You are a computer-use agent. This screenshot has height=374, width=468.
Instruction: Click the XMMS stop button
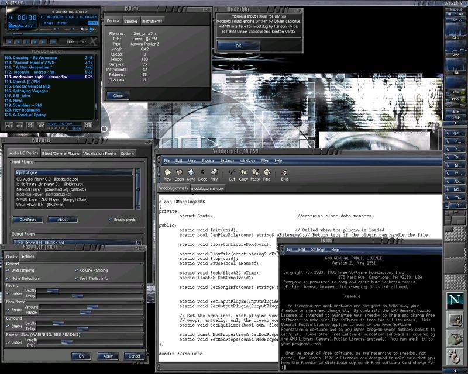pyautogui.click(x=35, y=41)
